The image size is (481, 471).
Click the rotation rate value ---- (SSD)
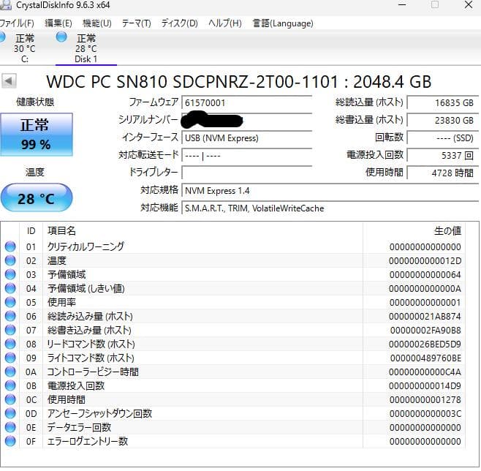point(442,138)
